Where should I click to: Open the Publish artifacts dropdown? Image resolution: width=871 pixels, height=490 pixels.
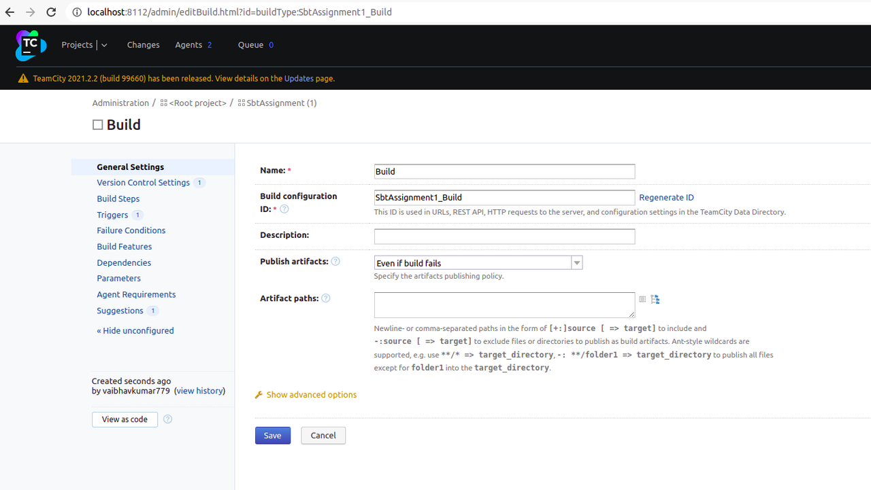576,262
